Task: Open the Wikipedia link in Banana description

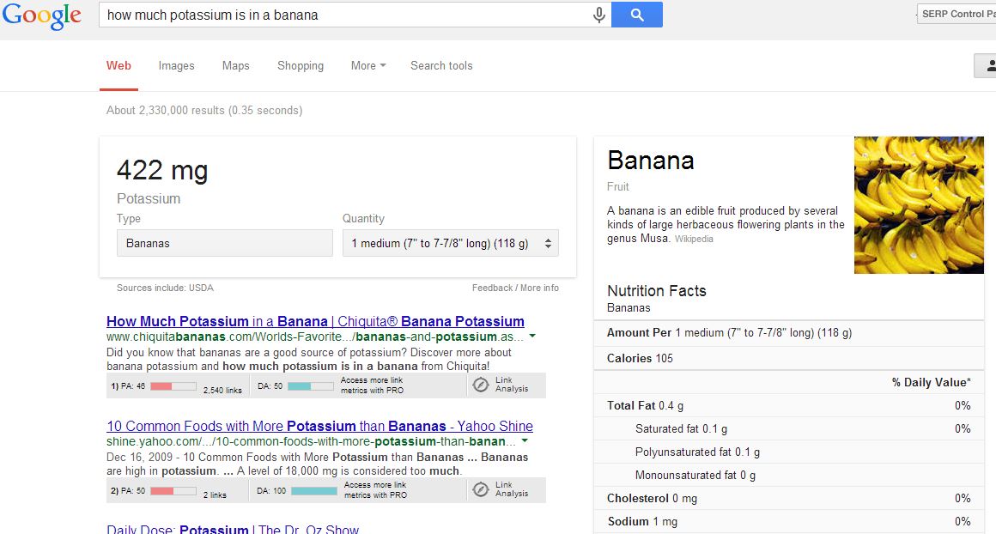Action: coord(695,240)
